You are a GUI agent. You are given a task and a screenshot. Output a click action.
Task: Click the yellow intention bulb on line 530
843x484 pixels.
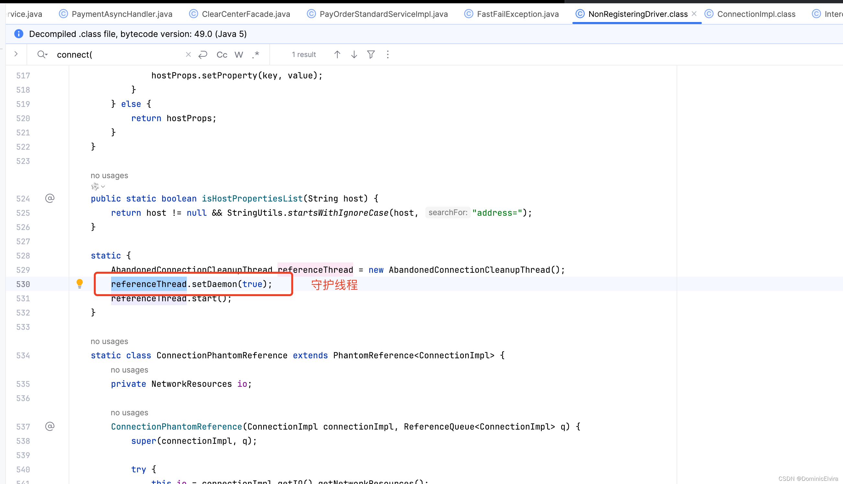click(x=79, y=283)
